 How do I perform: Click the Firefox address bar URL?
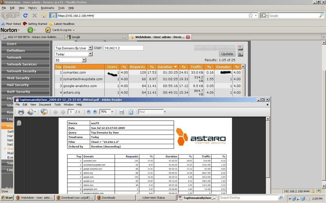coord(152,16)
